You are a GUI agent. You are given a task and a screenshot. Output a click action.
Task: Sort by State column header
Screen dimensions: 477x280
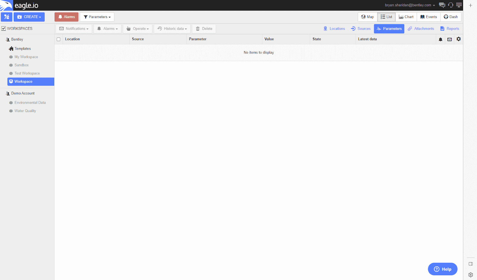point(333,39)
